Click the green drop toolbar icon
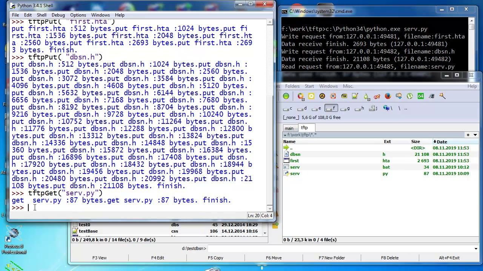483x271 pixels. pos(366,96)
